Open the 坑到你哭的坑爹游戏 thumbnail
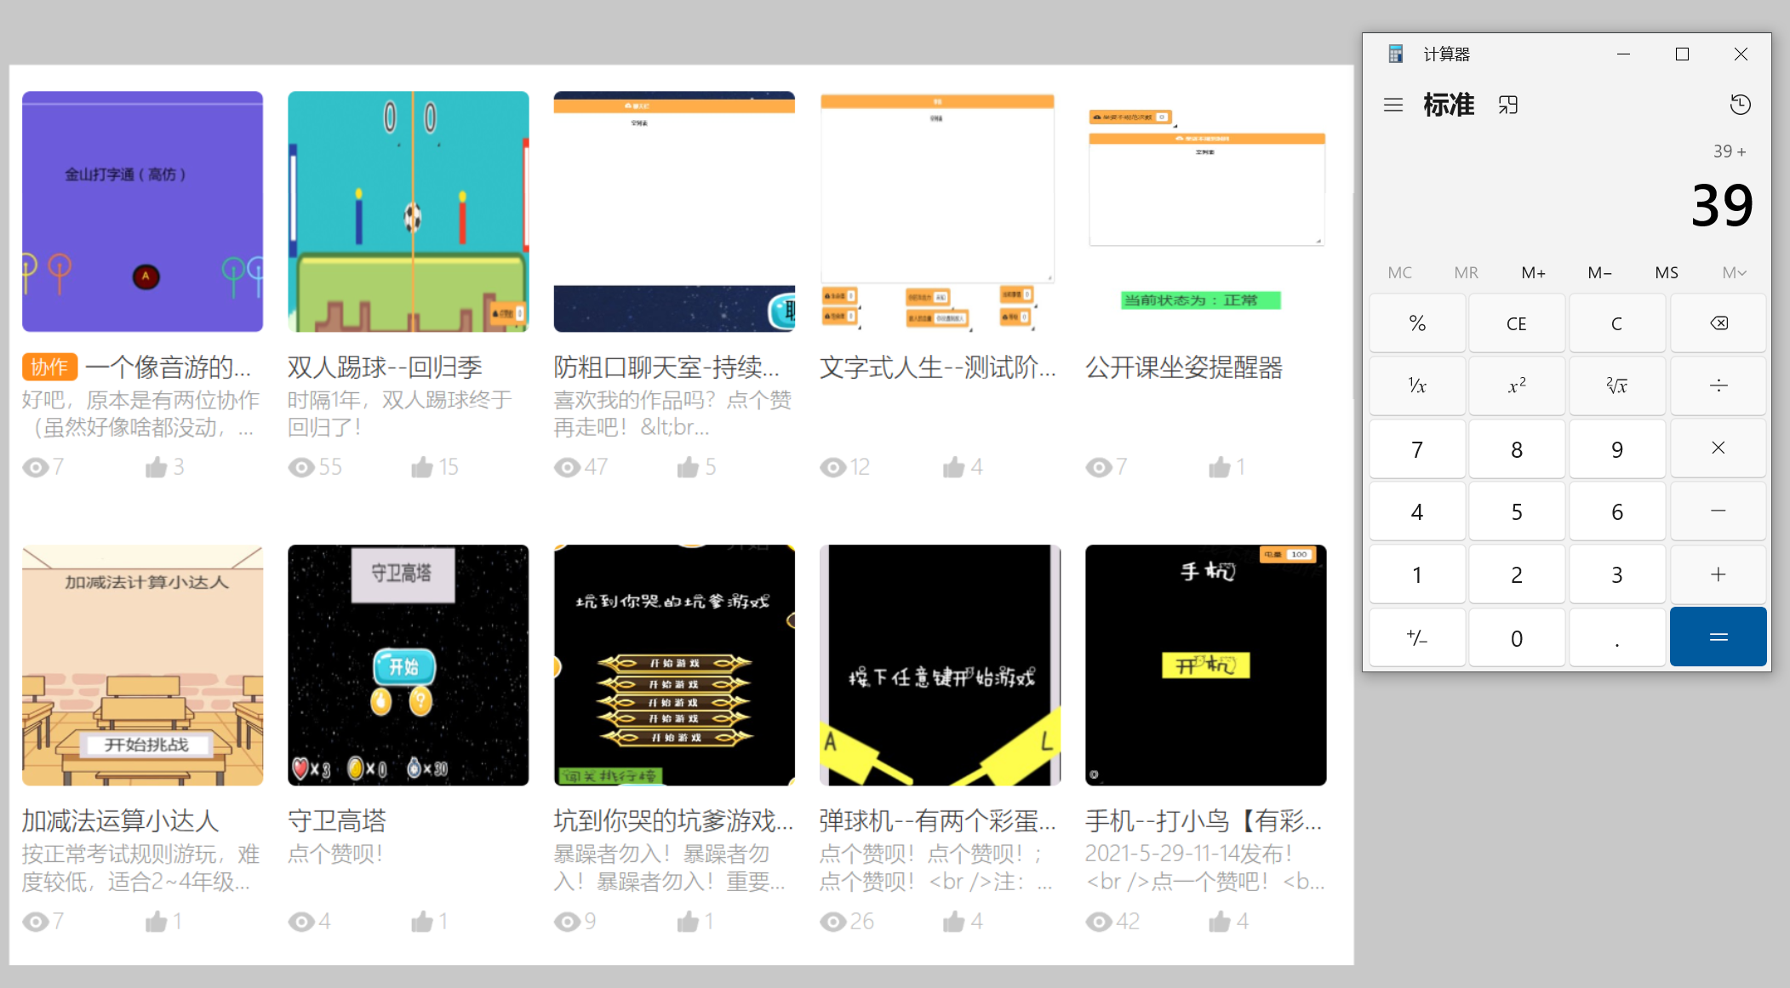Image resolution: width=1790 pixels, height=988 pixels. click(x=674, y=665)
